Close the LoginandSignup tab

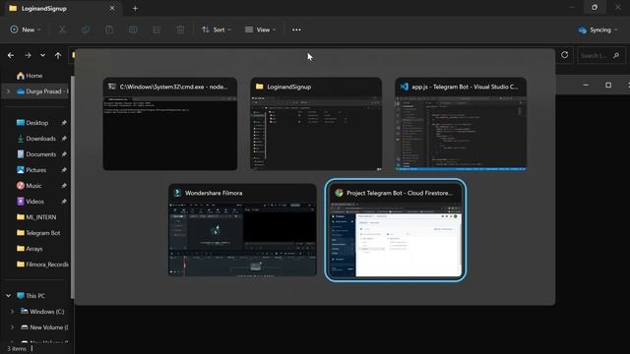pos(112,8)
